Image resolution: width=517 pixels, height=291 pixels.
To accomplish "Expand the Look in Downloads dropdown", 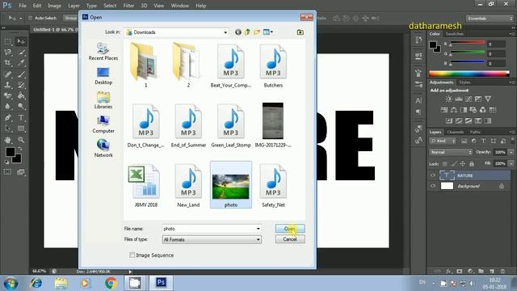I will [225, 32].
